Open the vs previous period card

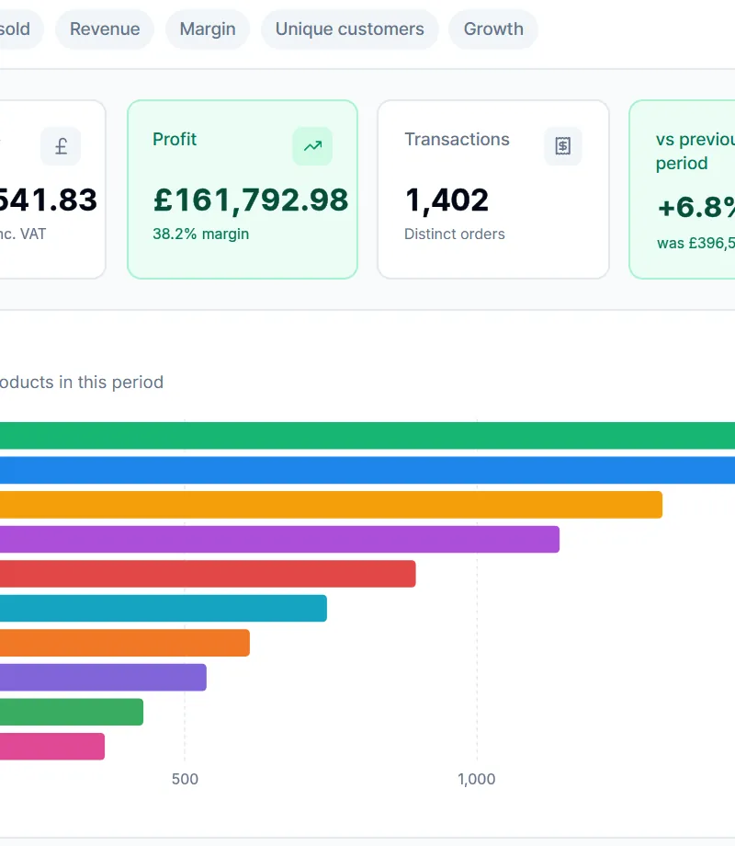(682, 189)
